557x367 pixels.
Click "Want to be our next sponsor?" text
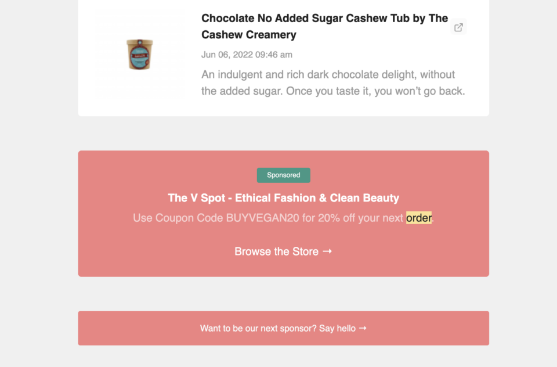point(258,329)
